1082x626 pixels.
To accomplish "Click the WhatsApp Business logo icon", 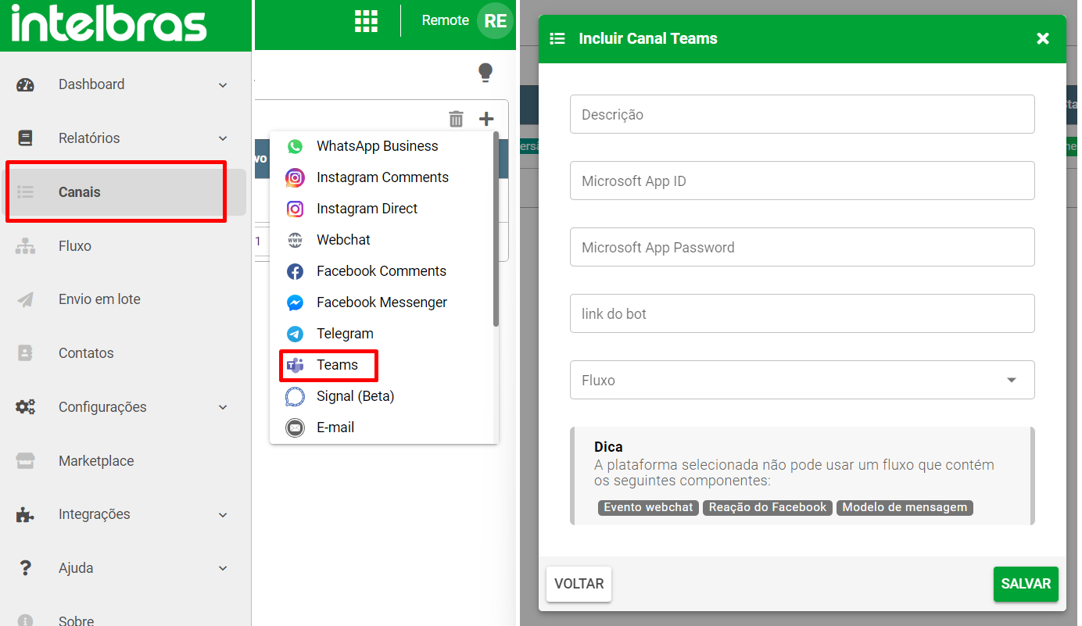I will [295, 146].
